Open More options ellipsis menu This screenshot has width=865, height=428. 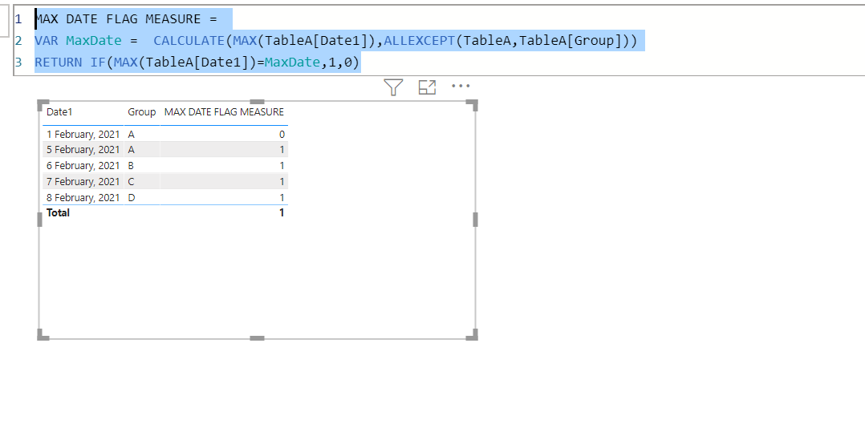[461, 86]
